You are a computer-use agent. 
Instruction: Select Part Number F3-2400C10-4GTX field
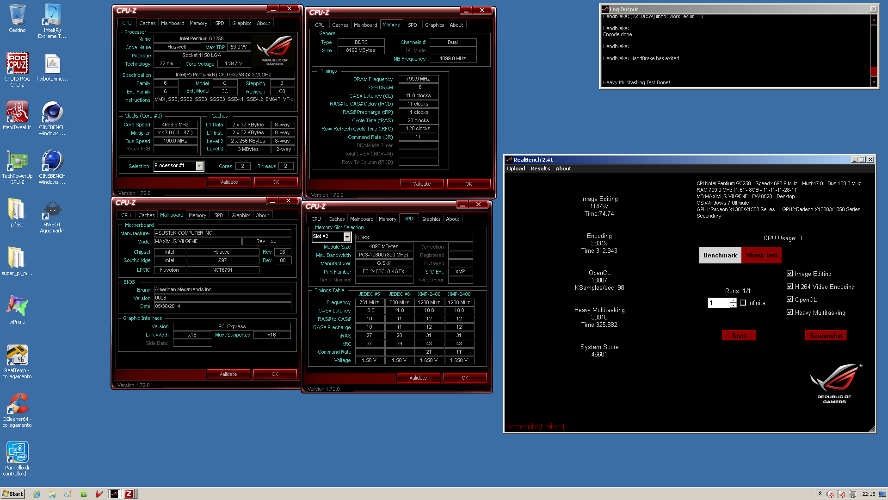(384, 272)
